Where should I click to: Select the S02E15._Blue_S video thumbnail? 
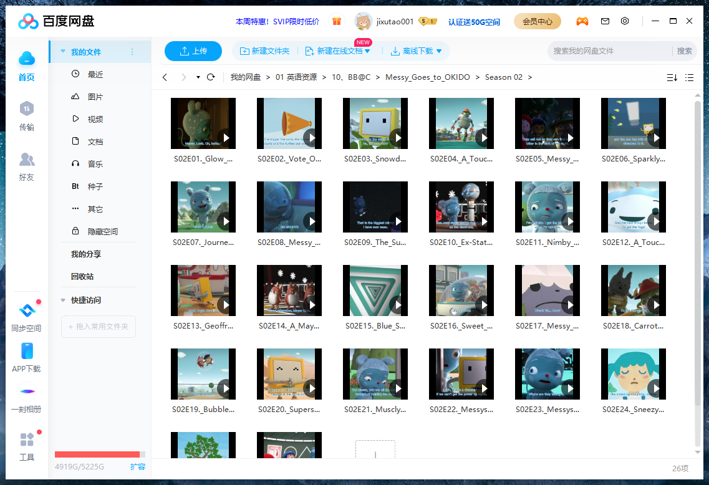375,290
